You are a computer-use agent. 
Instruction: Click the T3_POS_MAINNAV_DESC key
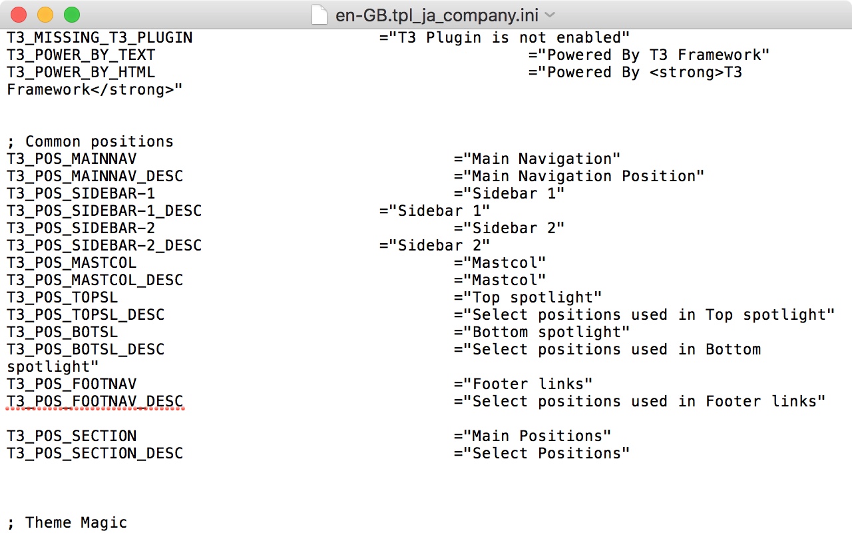click(x=95, y=176)
